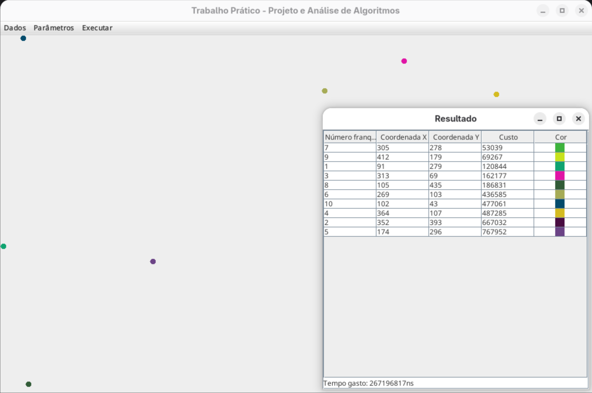Minimize the Resultado window

(x=540, y=119)
